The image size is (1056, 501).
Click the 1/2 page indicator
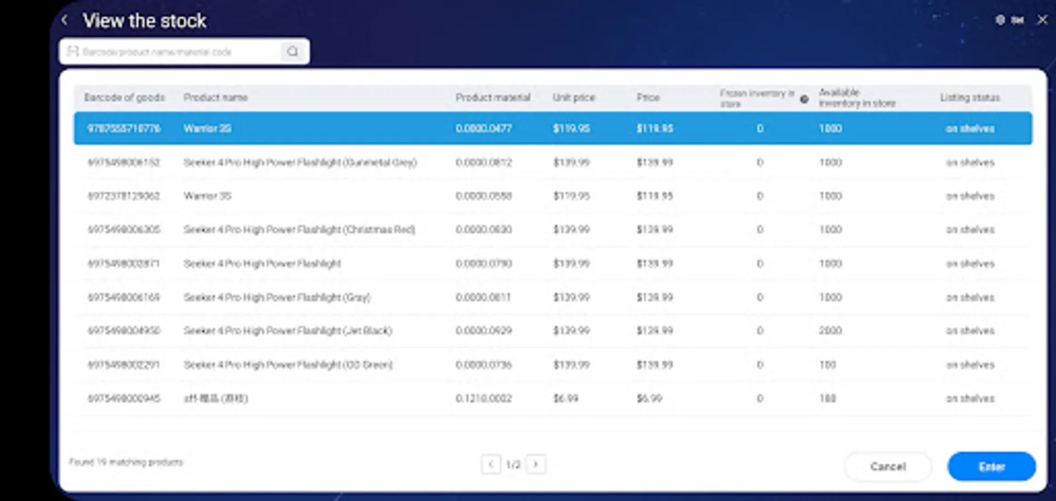[x=514, y=464]
